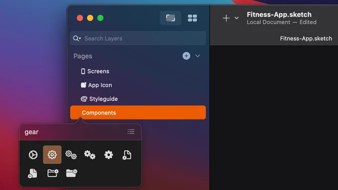Click the Local Document — Edited subtitle
Image resolution: width=338 pixels, height=190 pixels.
click(281, 22)
